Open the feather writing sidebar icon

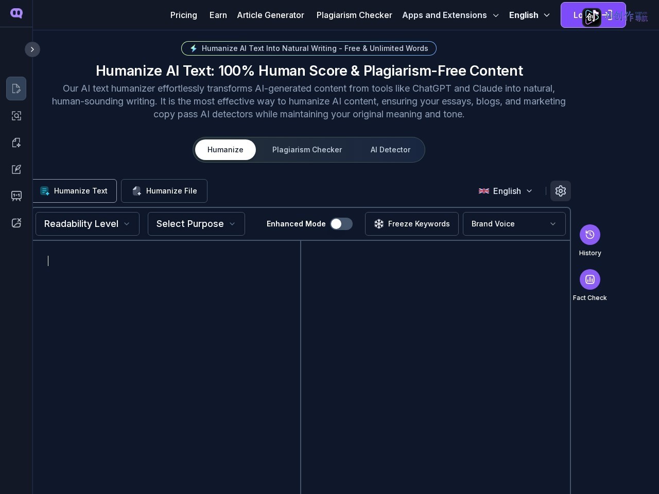16,169
